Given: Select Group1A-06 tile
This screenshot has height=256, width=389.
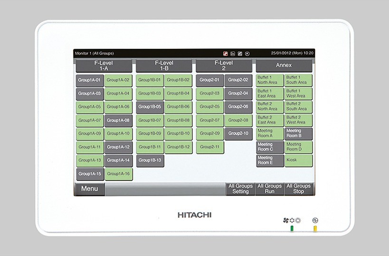Looking at the screenshot, I should (x=118, y=107).
